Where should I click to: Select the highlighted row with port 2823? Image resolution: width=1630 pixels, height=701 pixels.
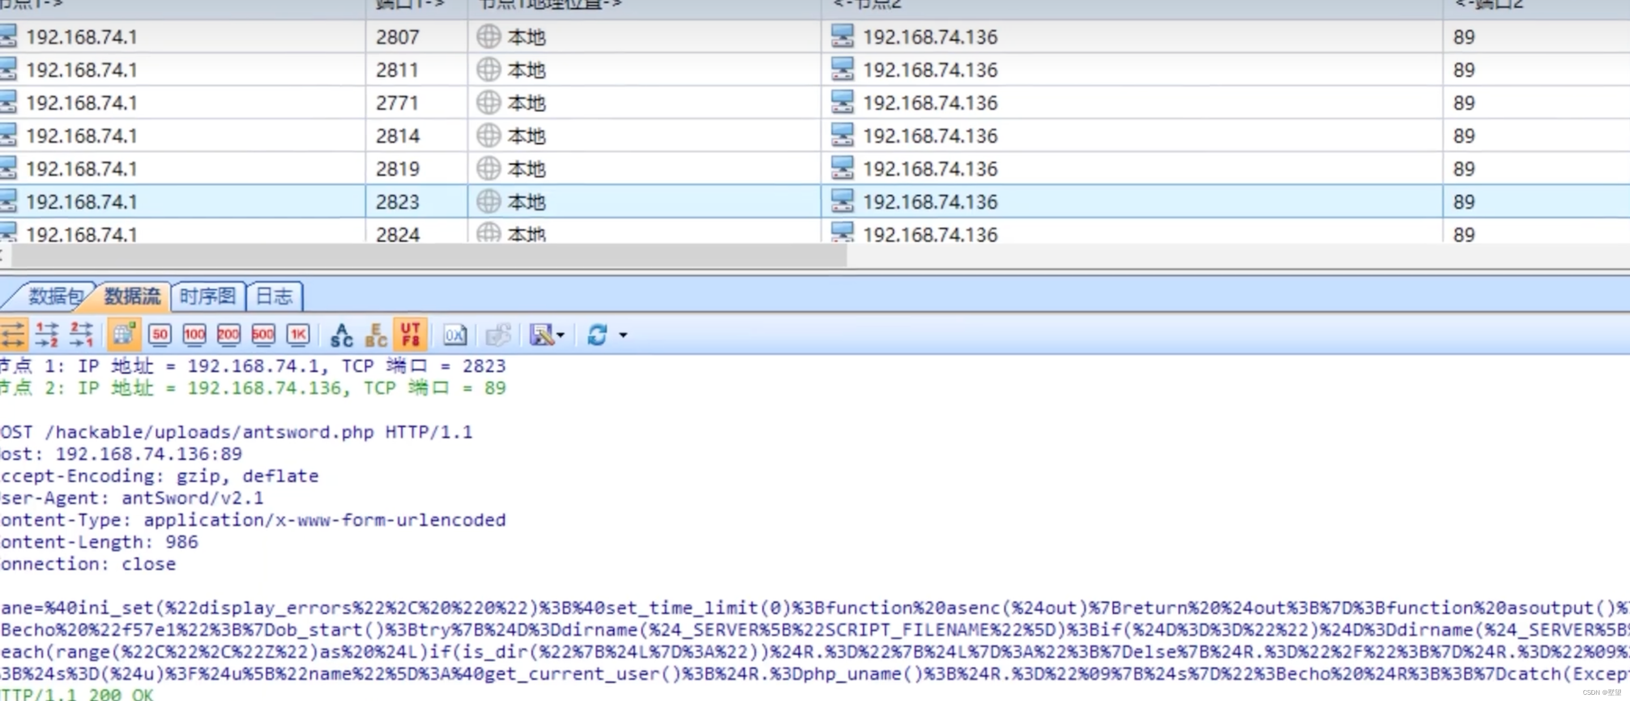pyautogui.click(x=815, y=201)
